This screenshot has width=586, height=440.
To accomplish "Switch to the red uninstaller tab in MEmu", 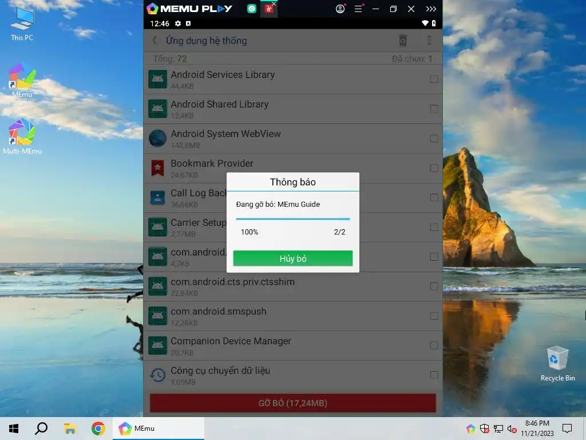I will [269, 9].
